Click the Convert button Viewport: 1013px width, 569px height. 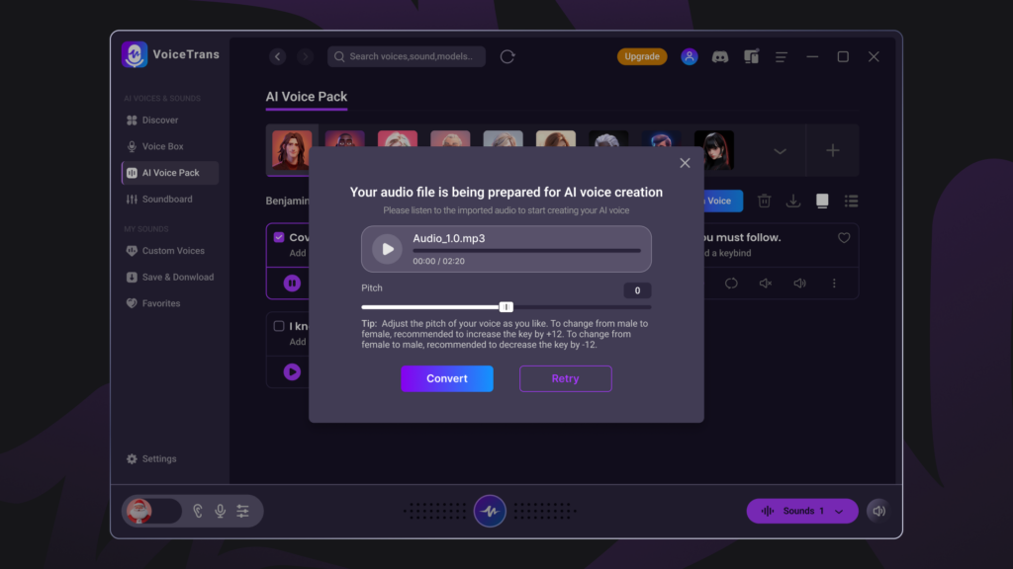(446, 378)
